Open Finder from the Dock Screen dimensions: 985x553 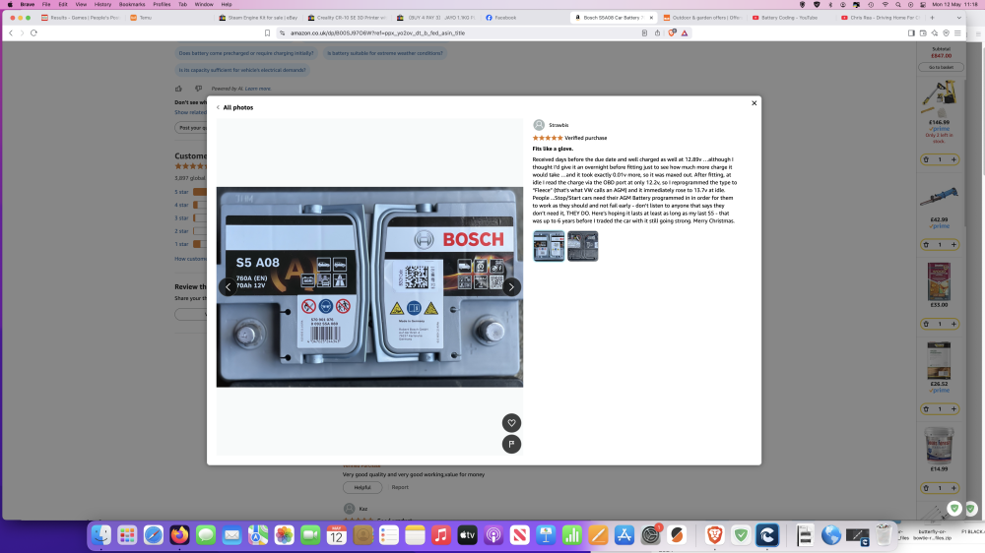tap(101, 535)
